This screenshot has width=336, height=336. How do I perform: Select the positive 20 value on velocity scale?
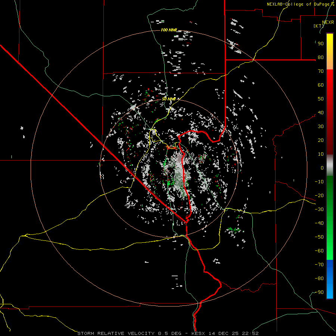click(321, 140)
